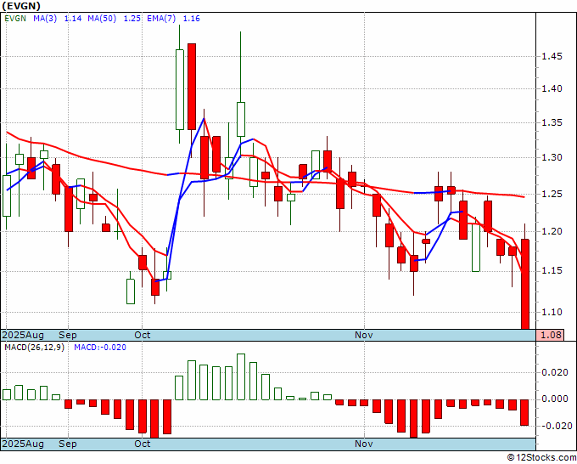Click the tall green candle reaching 1.46
Viewport: 577px width, 464px height.
coord(180,89)
